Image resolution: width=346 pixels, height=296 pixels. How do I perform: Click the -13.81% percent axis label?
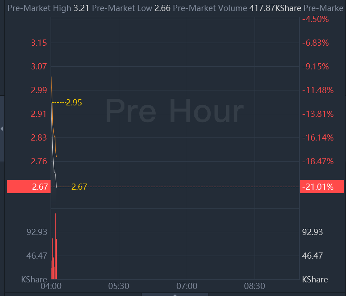[x=317, y=114]
